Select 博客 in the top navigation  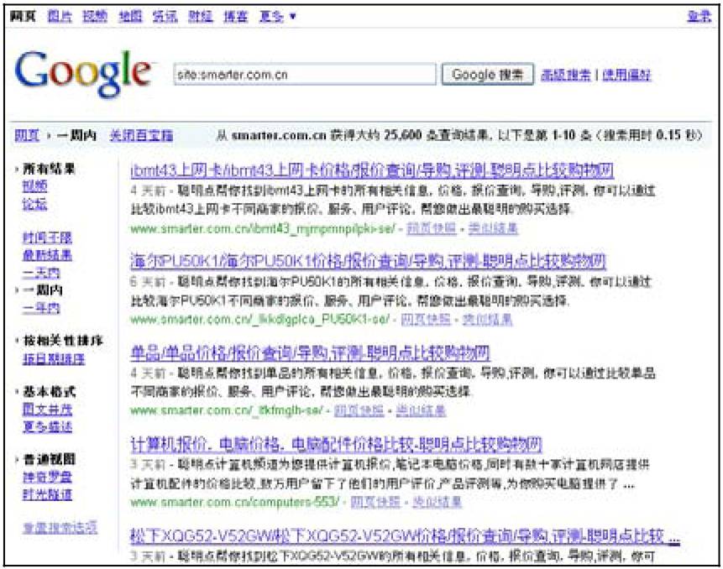click(x=236, y=17)
